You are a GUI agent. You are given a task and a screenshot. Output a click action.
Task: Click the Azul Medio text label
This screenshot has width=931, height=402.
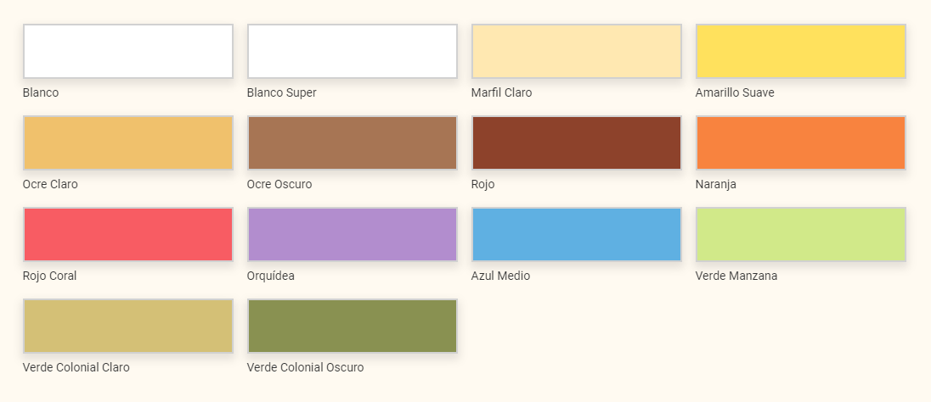pyautogui.click(x=500, y=276)
